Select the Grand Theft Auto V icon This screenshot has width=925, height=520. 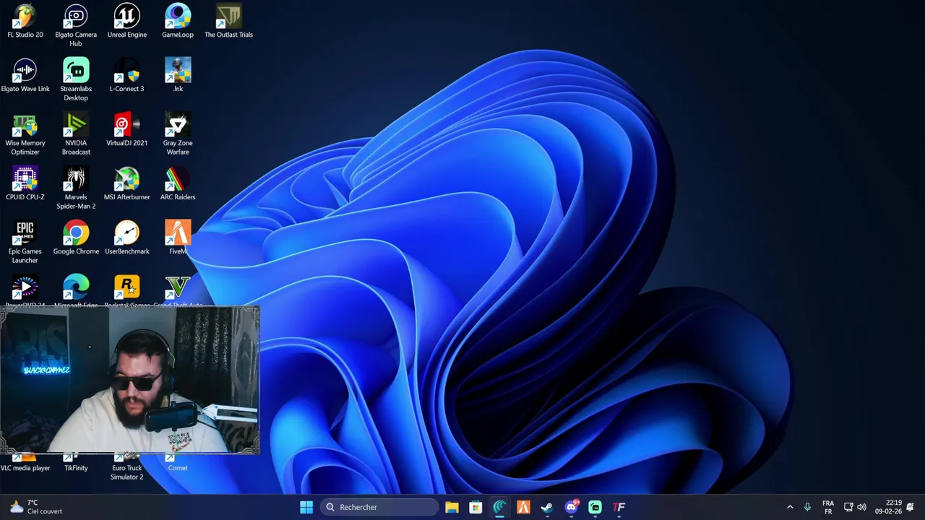(178, 287)
